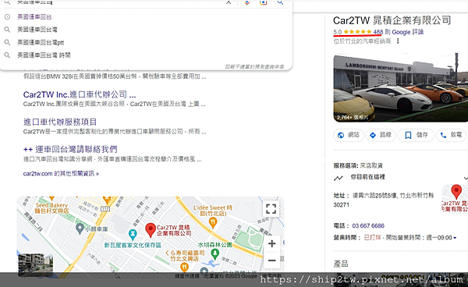The width and height of the screenshot is (468, 287).
Task: Open car2tw.com 的其他相關資訊 link
Action: (61, 174)
